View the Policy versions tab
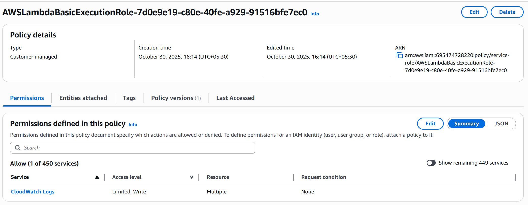This screenshot has width=528, height=205. (176, 98)
